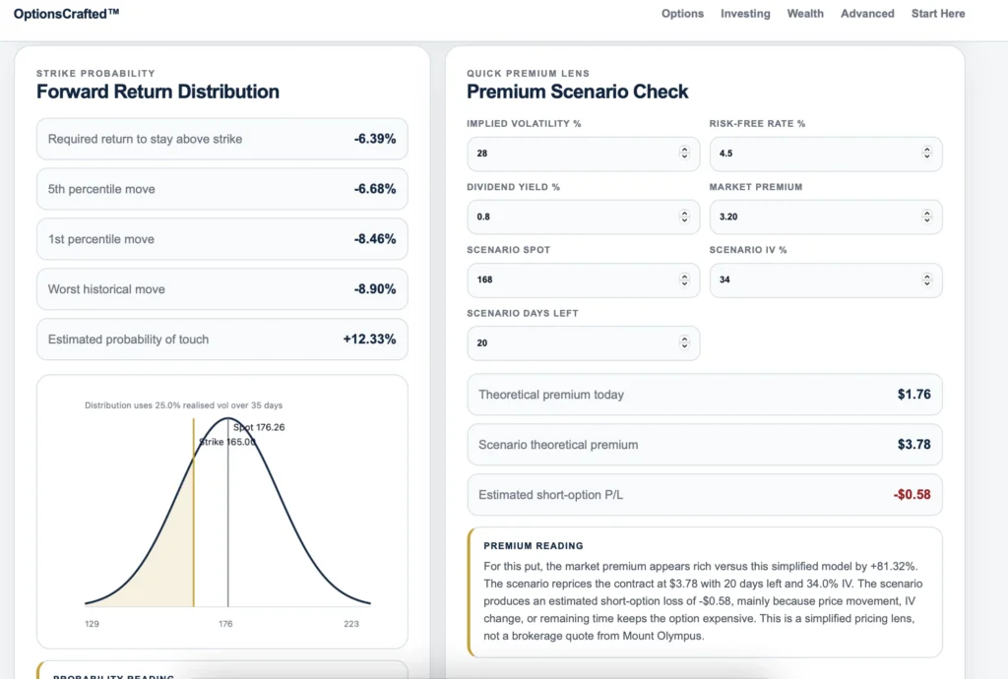1008x679 pixels.
Task: Go to the Start Here link
Action: (938, 14)
